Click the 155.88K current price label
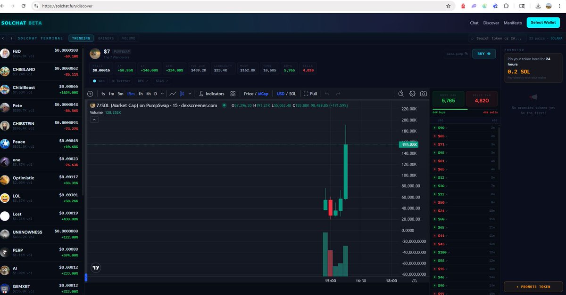 coord(408,145)
